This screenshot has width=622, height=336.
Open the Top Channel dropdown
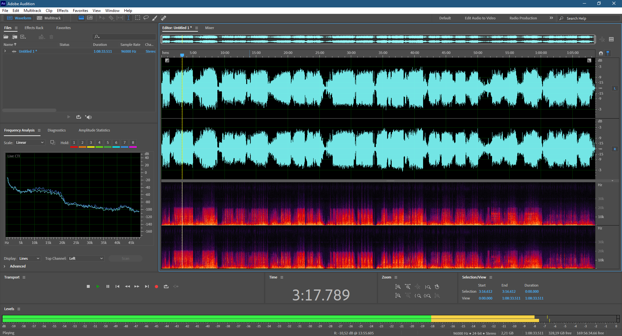[86, 258]
